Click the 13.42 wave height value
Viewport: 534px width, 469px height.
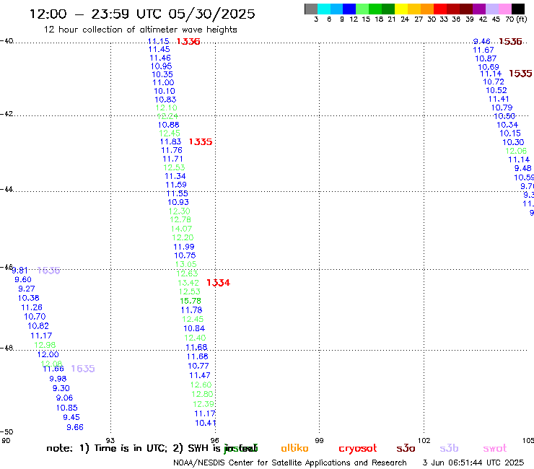click(x=188, y=283)
